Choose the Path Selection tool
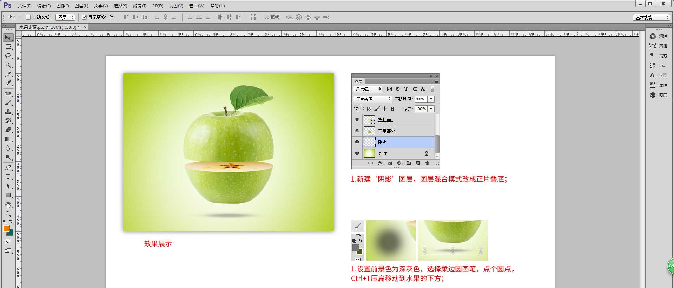This screenshot has width=674, height=288. (8, 186)
